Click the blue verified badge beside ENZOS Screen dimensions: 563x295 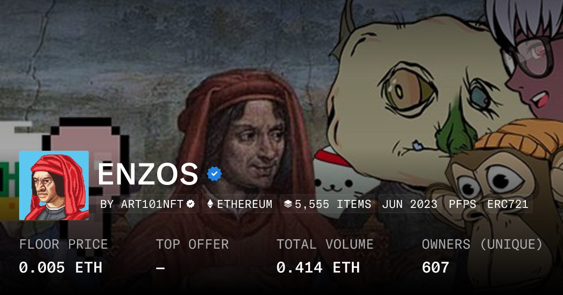214,174
